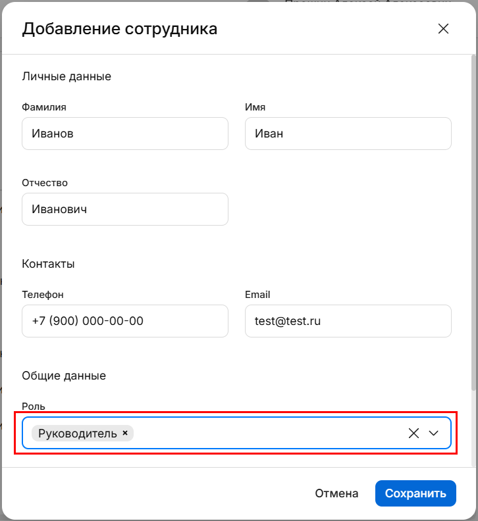Remove the Руководитель role tag

pos(125,433)
